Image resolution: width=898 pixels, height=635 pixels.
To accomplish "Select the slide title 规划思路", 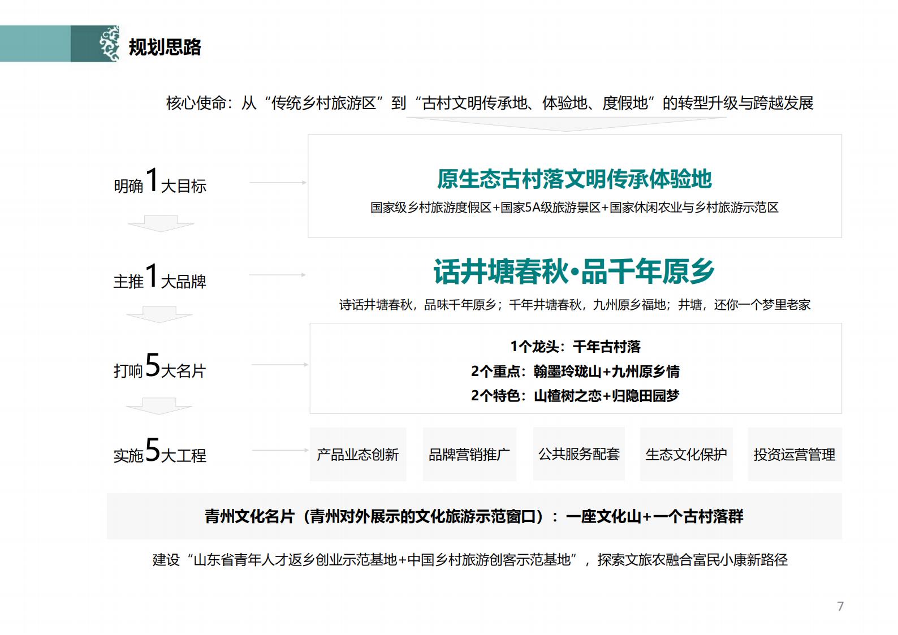I will 165,47.
